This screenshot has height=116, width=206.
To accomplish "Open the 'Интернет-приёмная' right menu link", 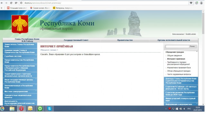I will click(x=176, y=59).
